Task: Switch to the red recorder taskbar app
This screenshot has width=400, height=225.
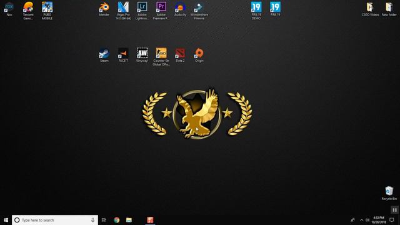Action: pyautogui.click(x=150, y=220)
